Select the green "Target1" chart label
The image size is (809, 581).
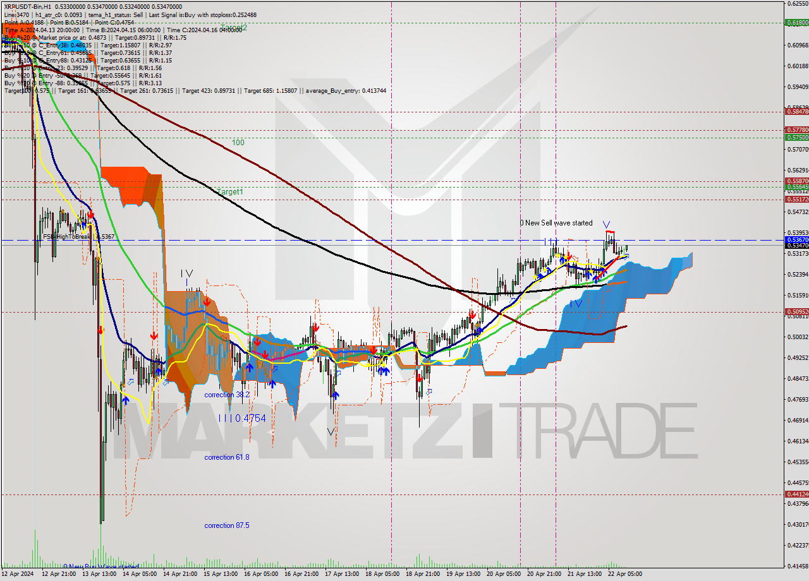tap(230, 191)
